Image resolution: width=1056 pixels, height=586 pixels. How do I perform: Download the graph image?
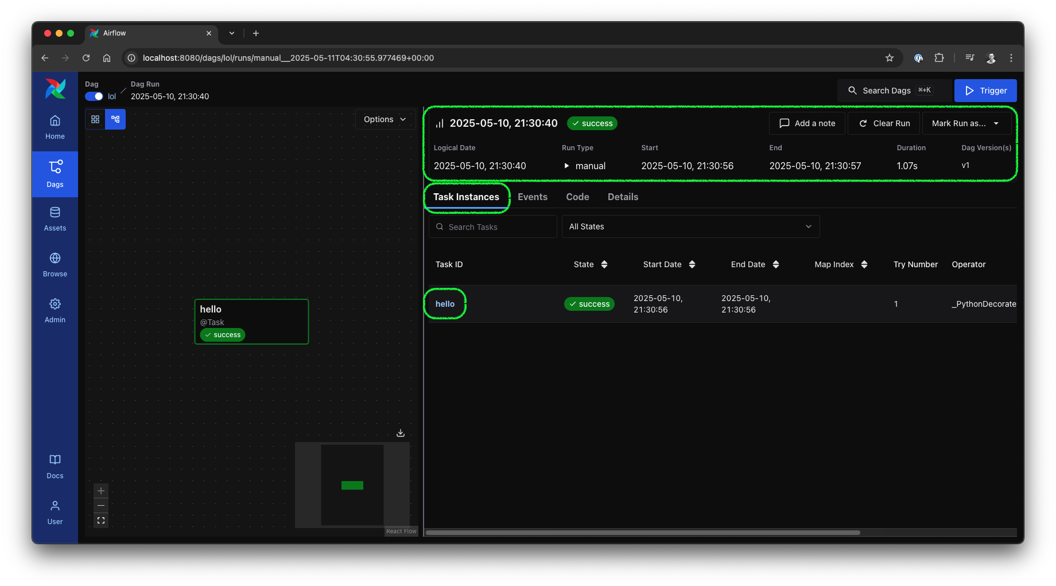click(400, 433)
